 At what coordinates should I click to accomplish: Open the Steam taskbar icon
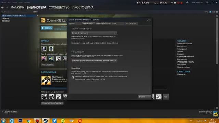pos(46,121)
